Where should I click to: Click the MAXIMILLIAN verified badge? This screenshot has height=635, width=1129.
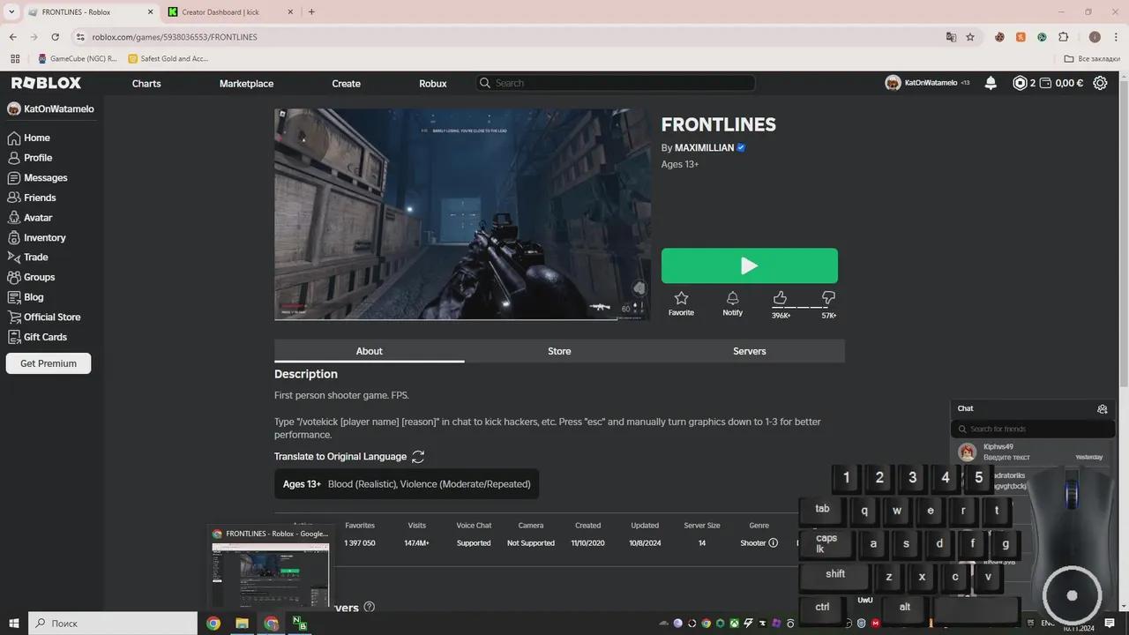[741, 147]
